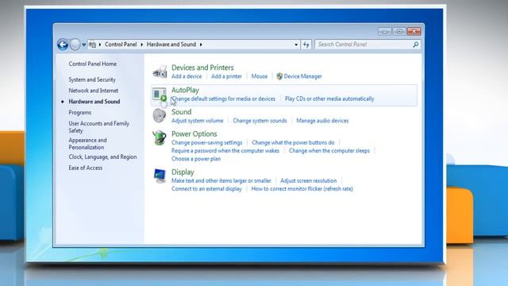Click Change what the power buttons do
This screenshot has width=508, height=286.
click(x=293, y=143)
